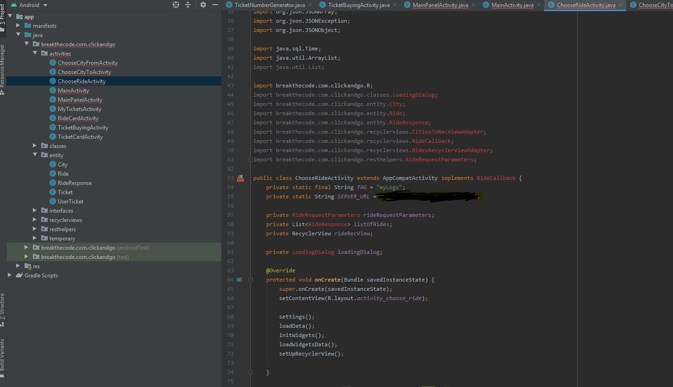Open UserTicket entity class

coord(70,202)
